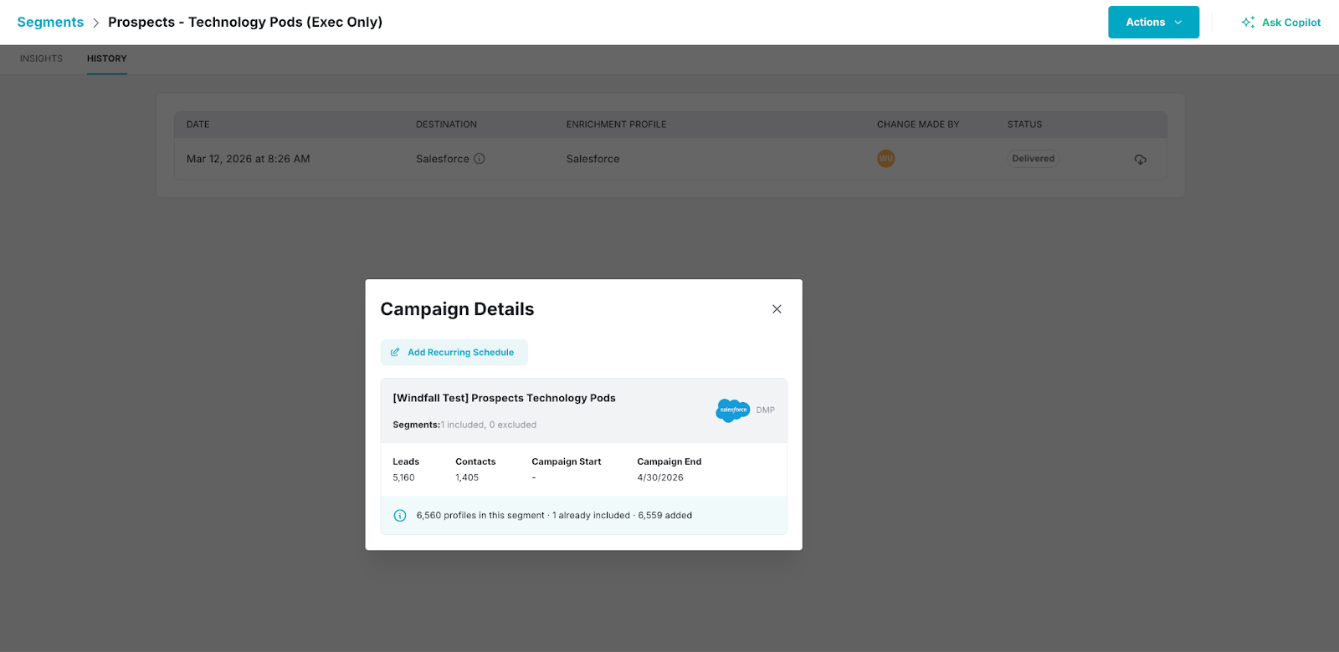
Task: Click the 6,559 added summary text
Action: 665,516
